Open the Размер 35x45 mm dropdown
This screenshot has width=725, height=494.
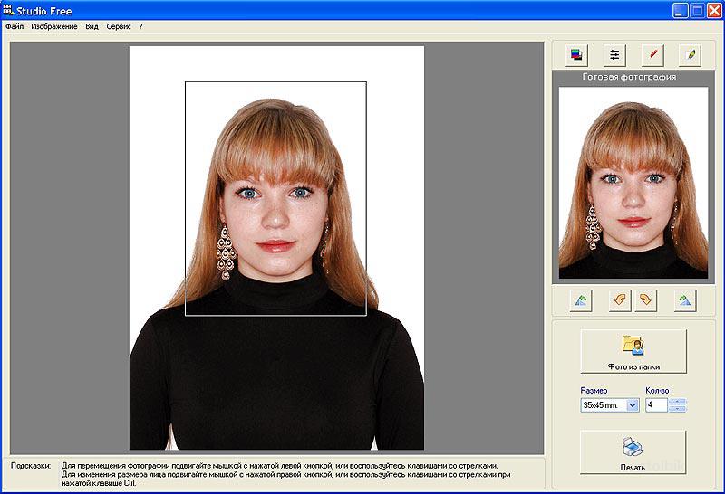[633, 405]
